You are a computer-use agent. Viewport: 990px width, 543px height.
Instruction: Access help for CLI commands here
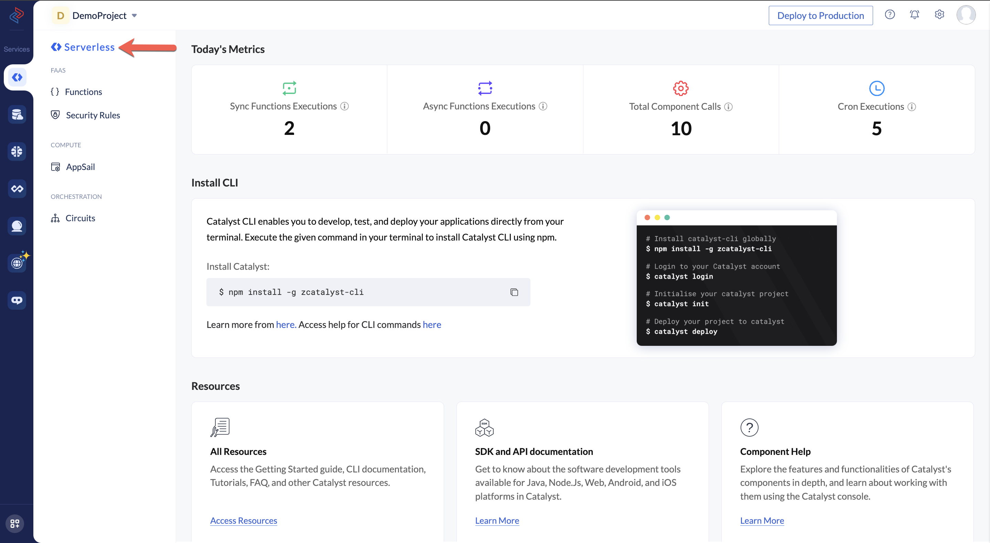pos(431,324)
